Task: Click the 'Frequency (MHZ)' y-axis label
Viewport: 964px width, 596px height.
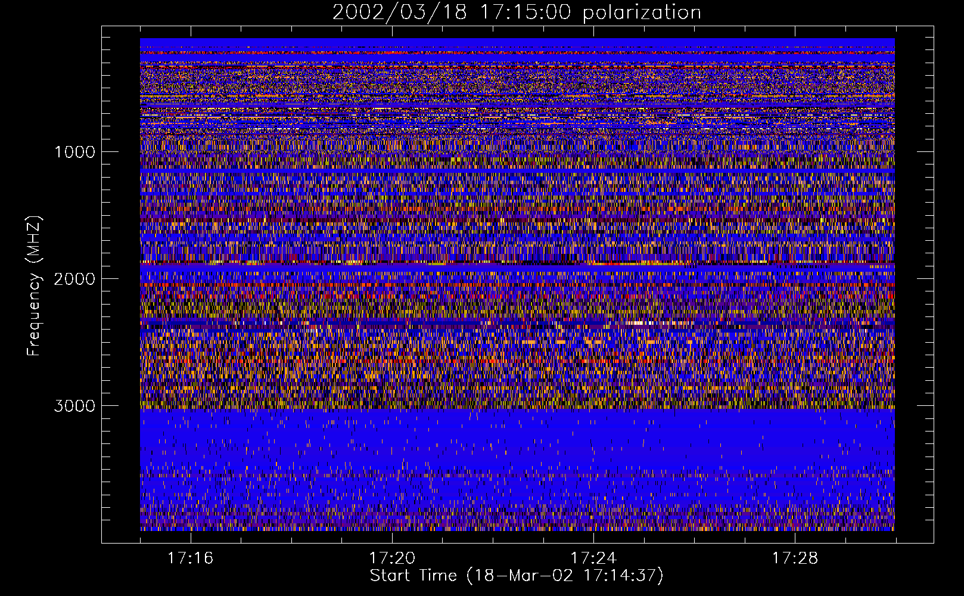Action: pos(35,286)
